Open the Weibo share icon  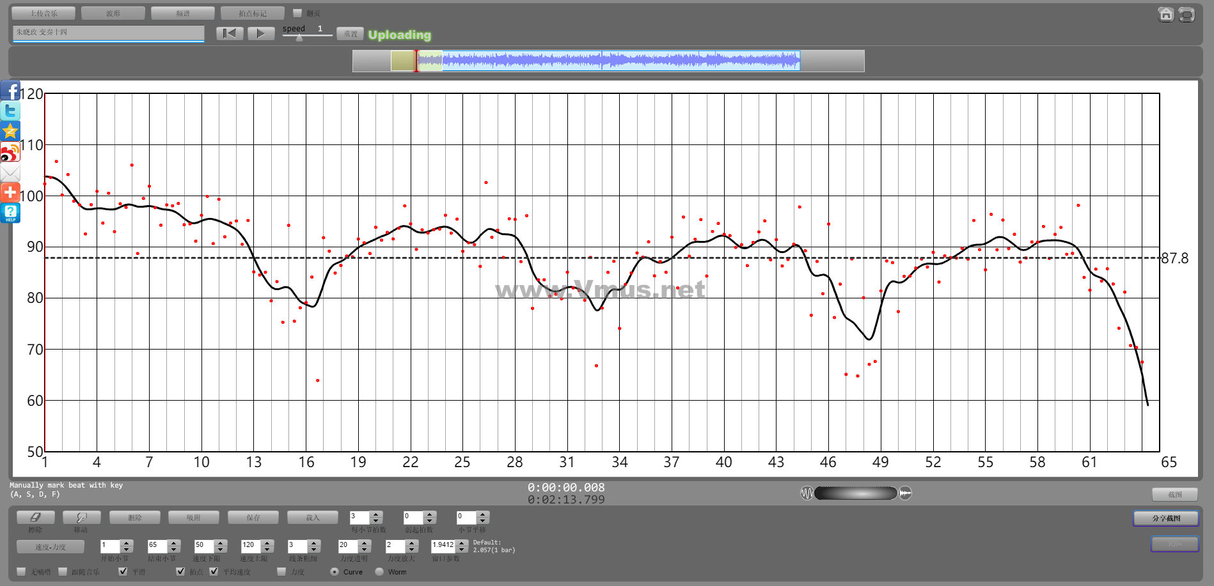tap(10, 152)
